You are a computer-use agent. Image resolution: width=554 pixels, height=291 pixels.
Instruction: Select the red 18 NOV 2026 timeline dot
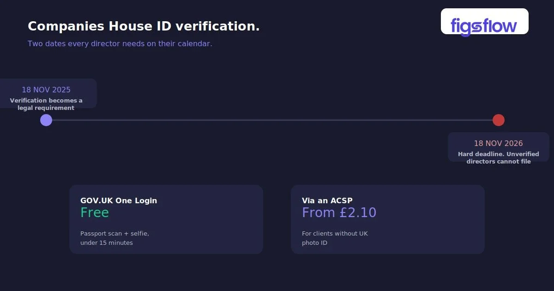coord(499,120)
